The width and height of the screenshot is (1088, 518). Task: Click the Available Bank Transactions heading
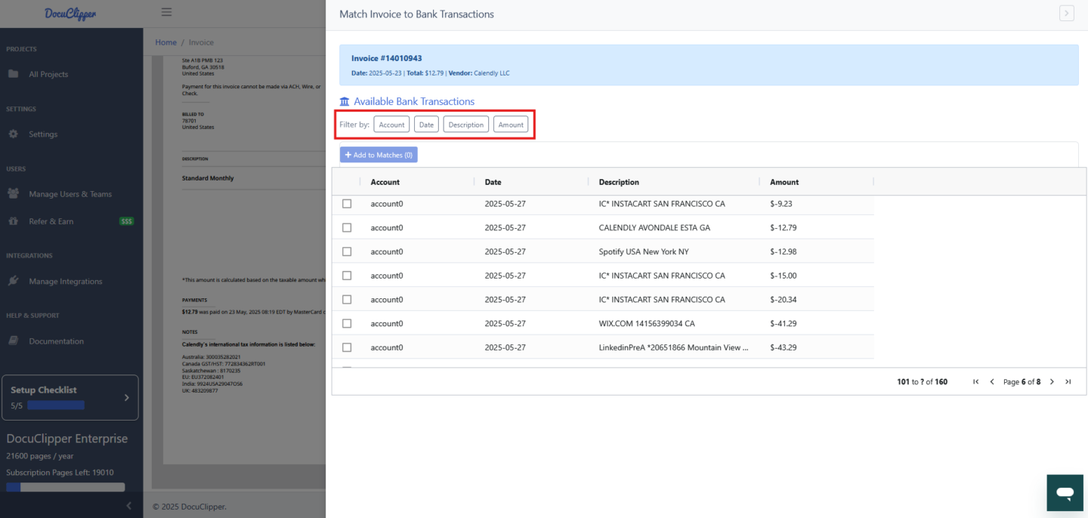tap(414, 101)
